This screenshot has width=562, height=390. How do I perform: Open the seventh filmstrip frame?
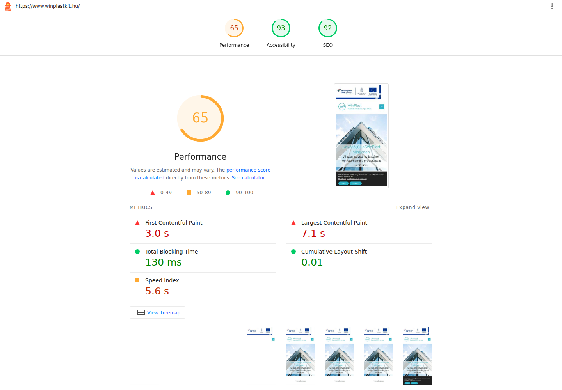click(x=379, y=356)
